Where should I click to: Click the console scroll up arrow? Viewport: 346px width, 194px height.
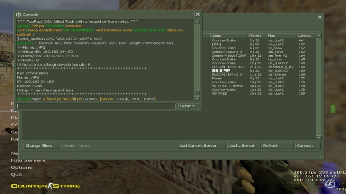coord(197,22)
